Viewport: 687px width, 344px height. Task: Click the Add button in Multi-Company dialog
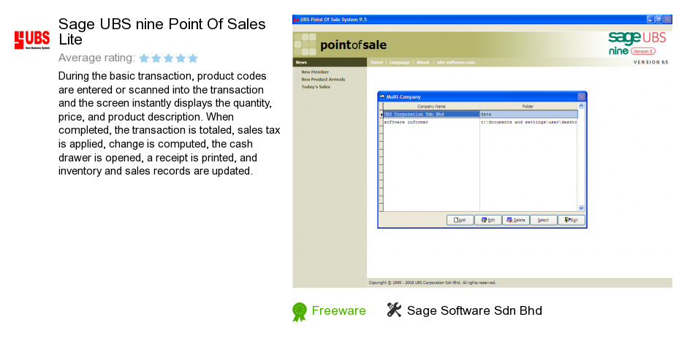click(x=460, y=220)
